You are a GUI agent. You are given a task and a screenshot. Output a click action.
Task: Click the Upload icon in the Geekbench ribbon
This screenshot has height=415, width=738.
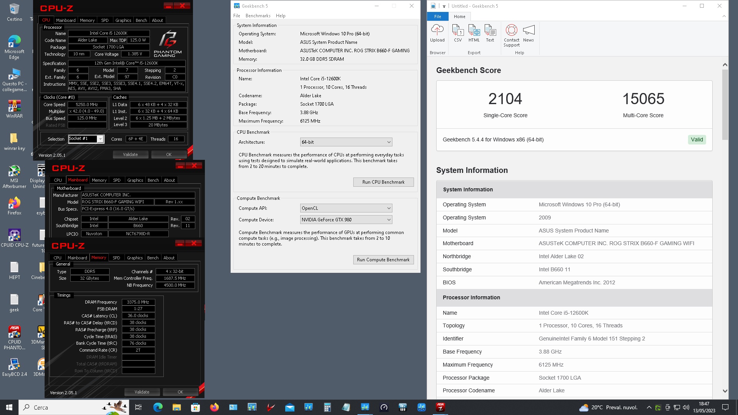click(x=437, y=33)
